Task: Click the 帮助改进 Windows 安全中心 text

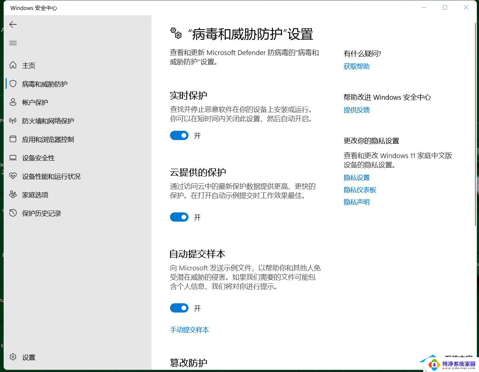Action: [387, 98]
